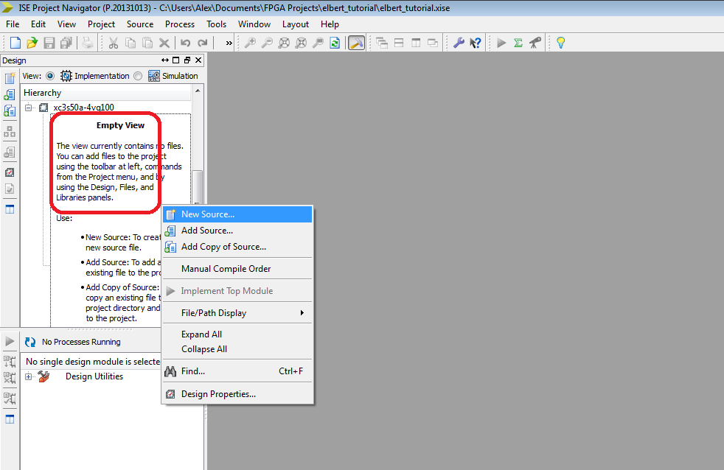The image size is (724, 470).
Task: Open the Layout menu
Action: 296,24
